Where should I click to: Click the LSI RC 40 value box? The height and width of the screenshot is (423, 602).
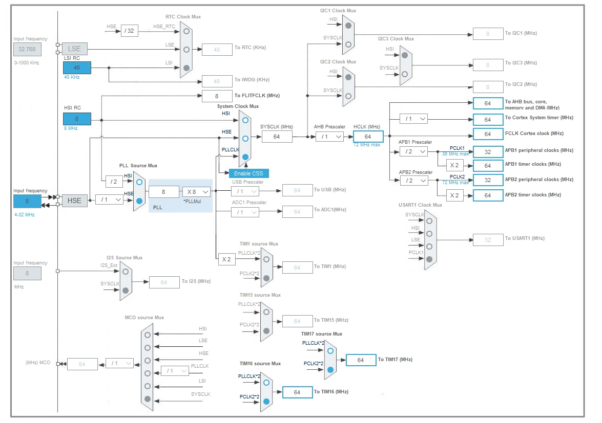(77, 68)
